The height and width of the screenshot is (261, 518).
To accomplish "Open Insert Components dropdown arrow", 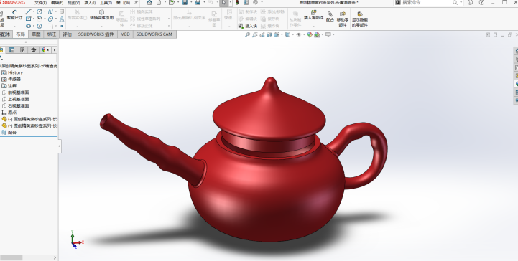I will click(x=313, y=26).
